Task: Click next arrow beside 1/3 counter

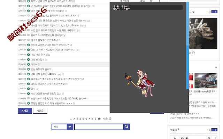Action: (216, 11)
